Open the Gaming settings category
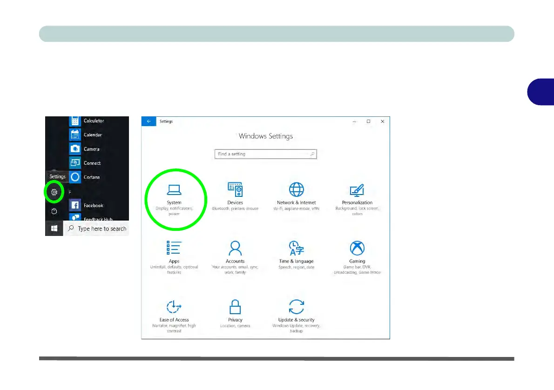 (357, 257)
